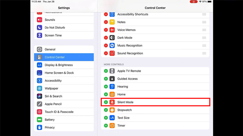Click Notes control icon
This screenshot has width=243, height=136.
coord(112,22)
